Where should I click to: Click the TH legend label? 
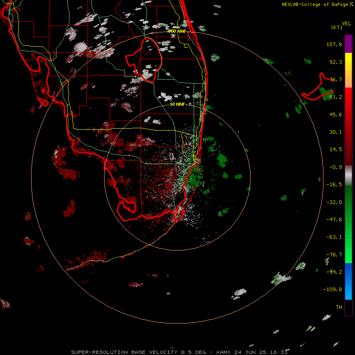point(339,307)
